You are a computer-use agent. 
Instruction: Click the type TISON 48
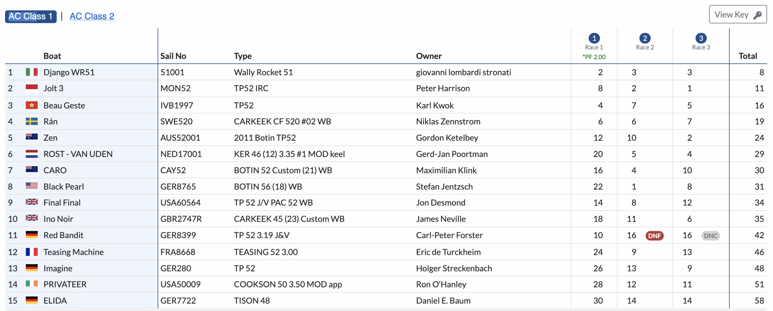pyautogui.click(x=252, y=300)
